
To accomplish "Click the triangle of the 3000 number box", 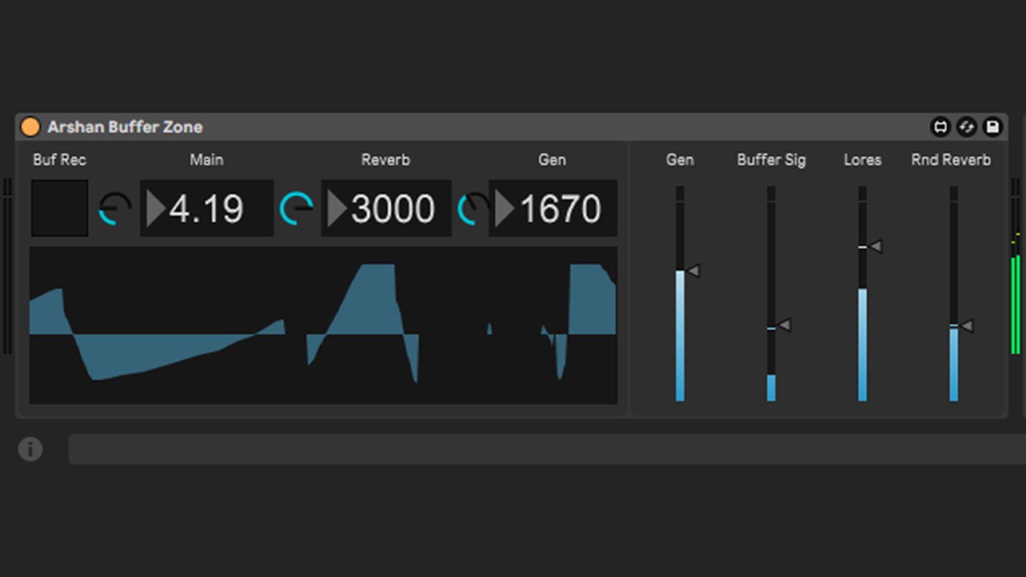I will tap(337, 208).
